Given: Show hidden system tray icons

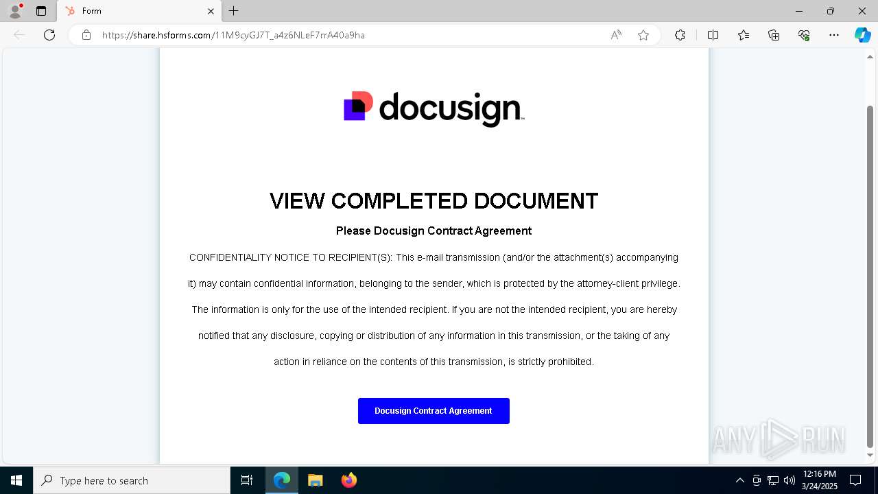Looking at the screenshot, I should point(739,480).
